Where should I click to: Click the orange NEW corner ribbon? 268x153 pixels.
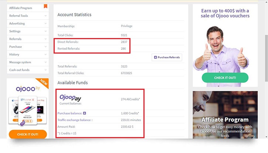[x=43, y=83]
